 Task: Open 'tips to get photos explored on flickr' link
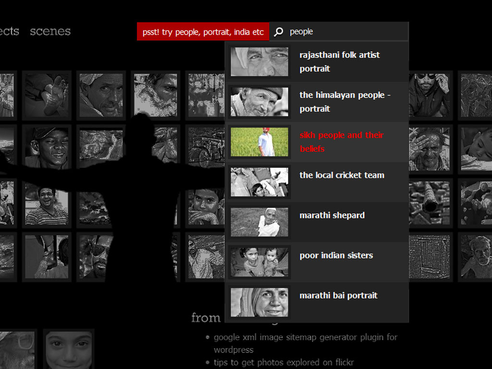coord(283,362)
